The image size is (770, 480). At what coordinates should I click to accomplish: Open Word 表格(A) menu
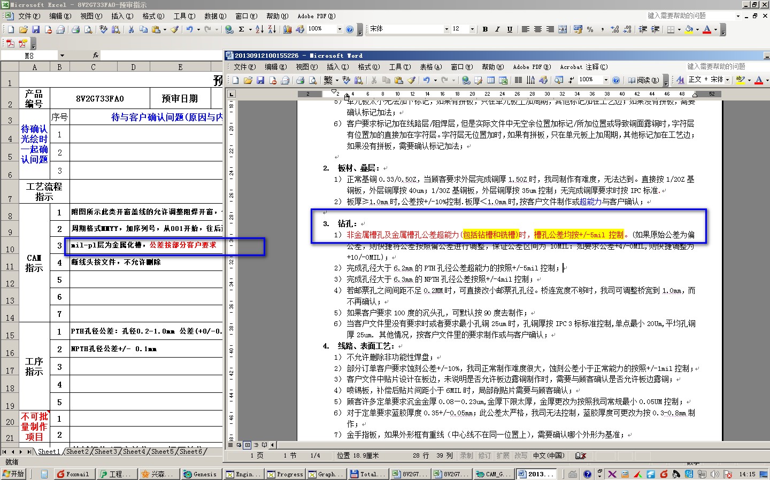click(430, 67)
